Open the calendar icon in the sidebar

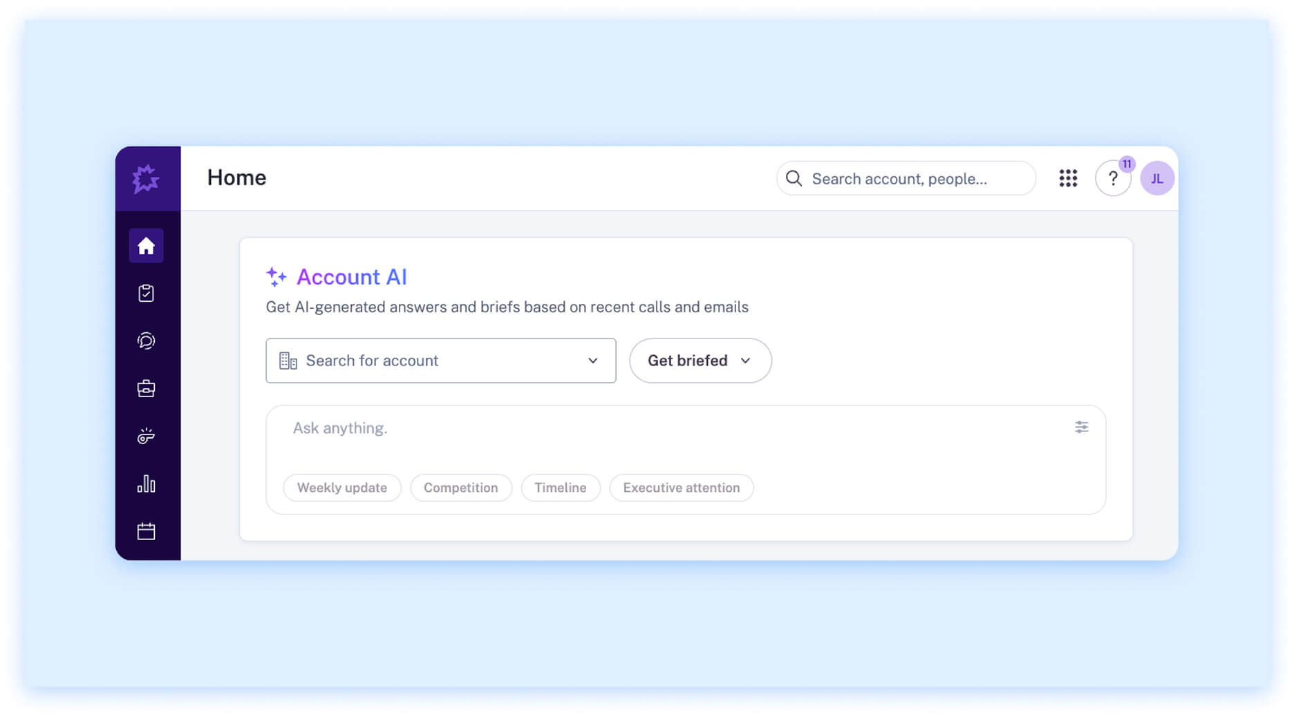pyautogui.click(x=146, y=530)
